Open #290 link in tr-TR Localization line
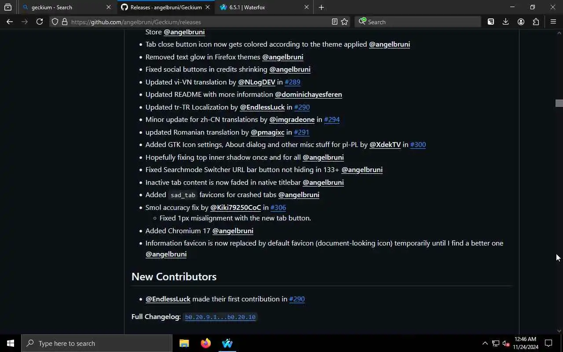Viewport: 563px width, 352px height. point(302,107)
